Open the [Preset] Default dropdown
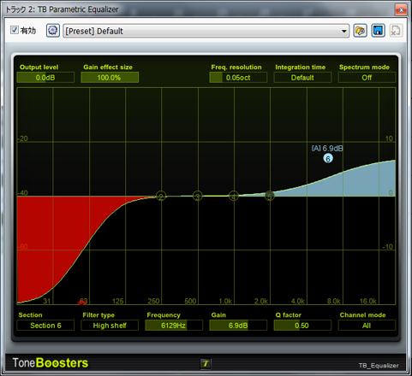Viewport: 412px width, 376px height. (206, 31)
